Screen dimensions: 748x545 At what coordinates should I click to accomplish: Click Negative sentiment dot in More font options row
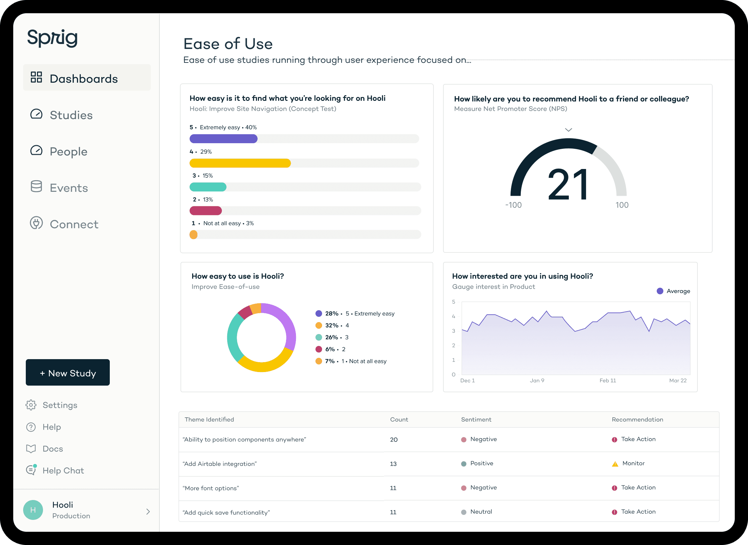click(x=464, y=488)
